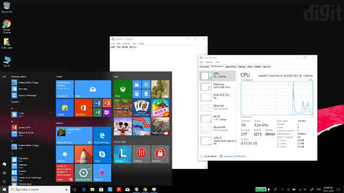Open the Weather tile
Screen dimensions: 344x193
tap(65, 155)
